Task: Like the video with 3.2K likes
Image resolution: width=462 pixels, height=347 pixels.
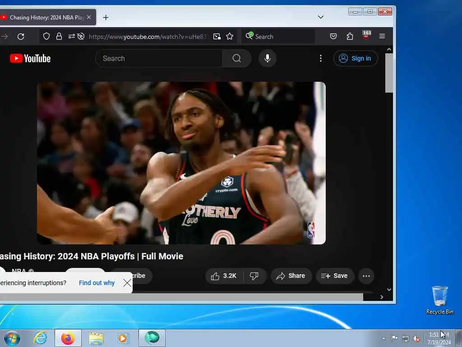Action: 224,276
